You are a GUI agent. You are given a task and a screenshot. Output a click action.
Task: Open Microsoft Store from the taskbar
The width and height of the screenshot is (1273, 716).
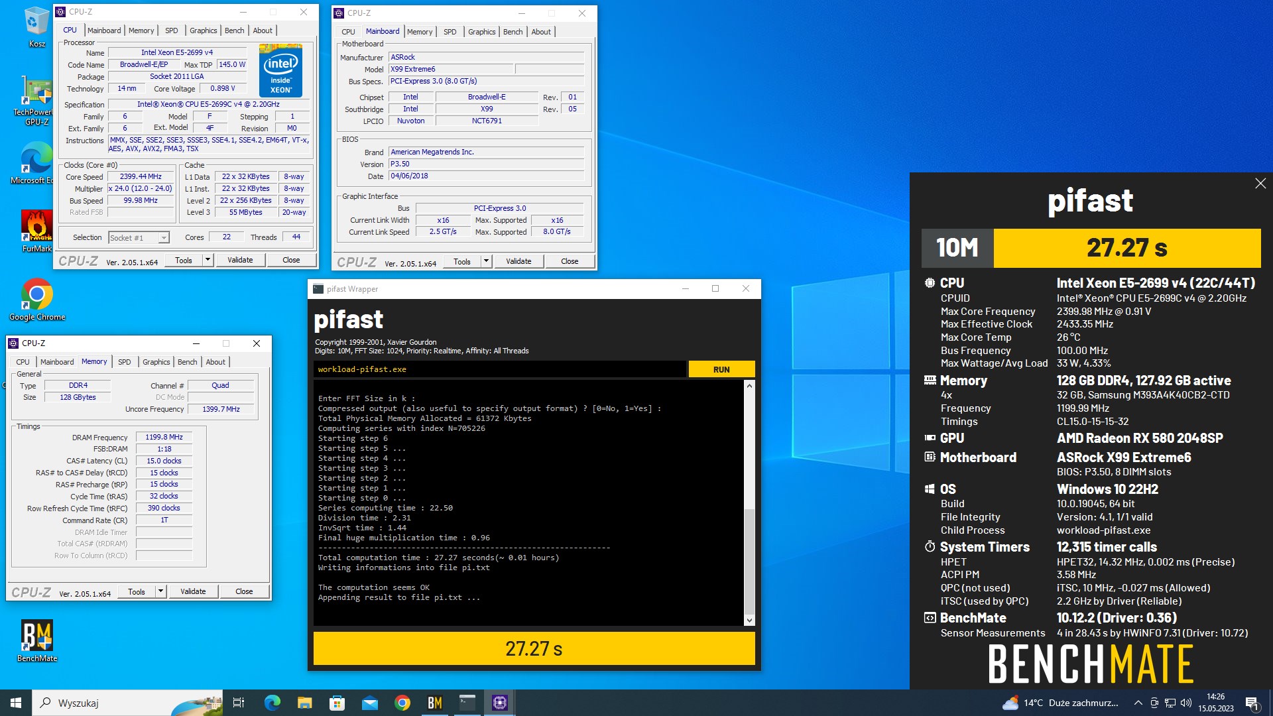tap(337, 703)
